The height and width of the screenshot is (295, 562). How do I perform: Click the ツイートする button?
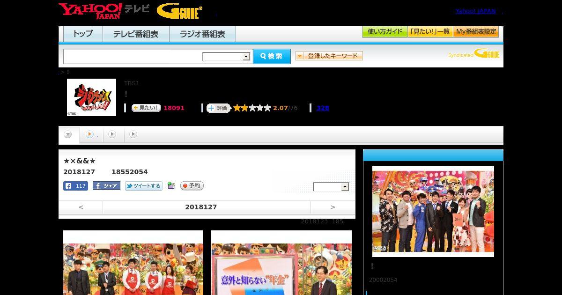click(144, 186)
